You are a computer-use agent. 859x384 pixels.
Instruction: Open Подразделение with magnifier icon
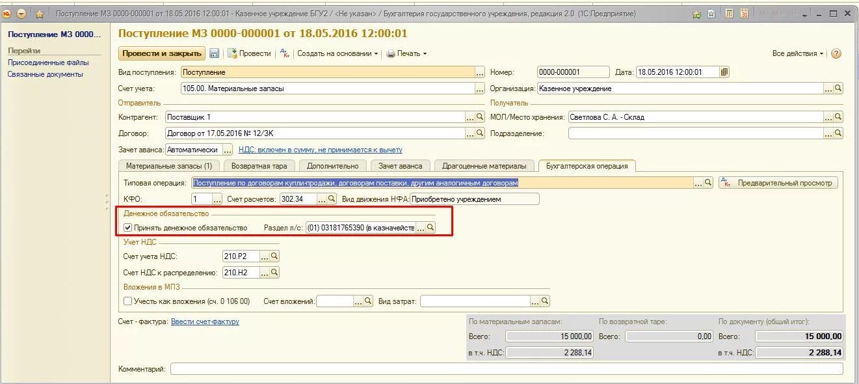pyautogui.click(x=838, y=133)
